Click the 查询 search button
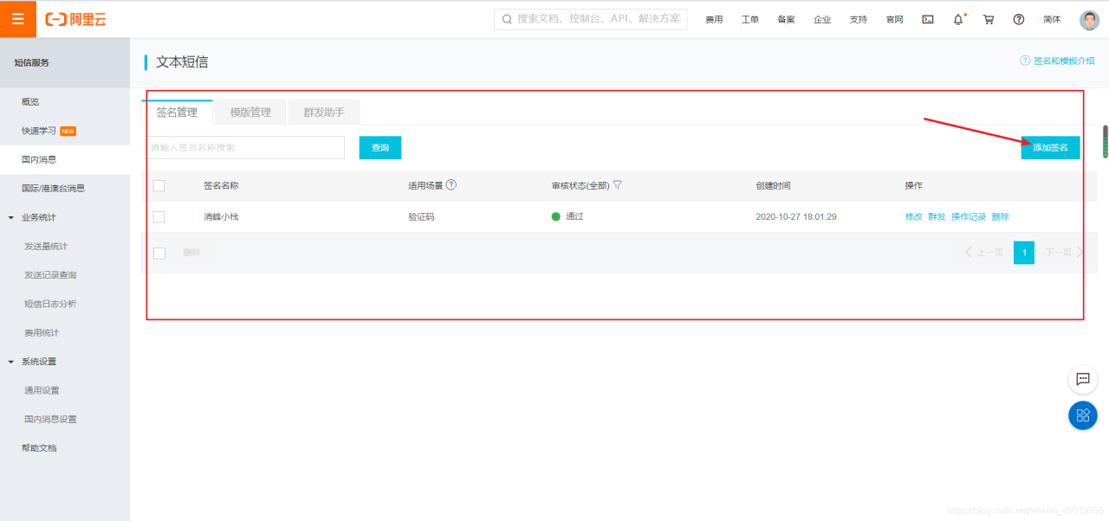This screenshot has height=521, width=1109. click(x=380, y=148)
